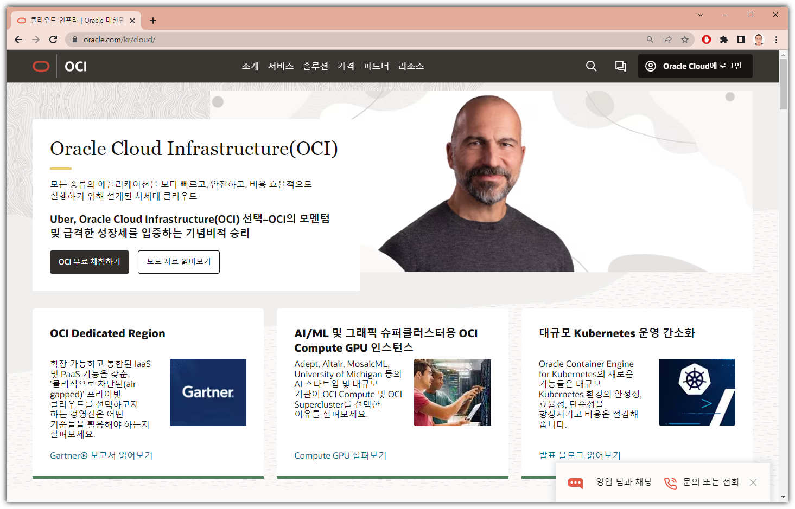This screenshot has height=509, width=795.
Task: Click the OCI header title
Action: tap(75, 66)
